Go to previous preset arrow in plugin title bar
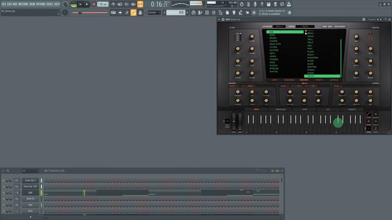392x220 pixels. [378, 19]
